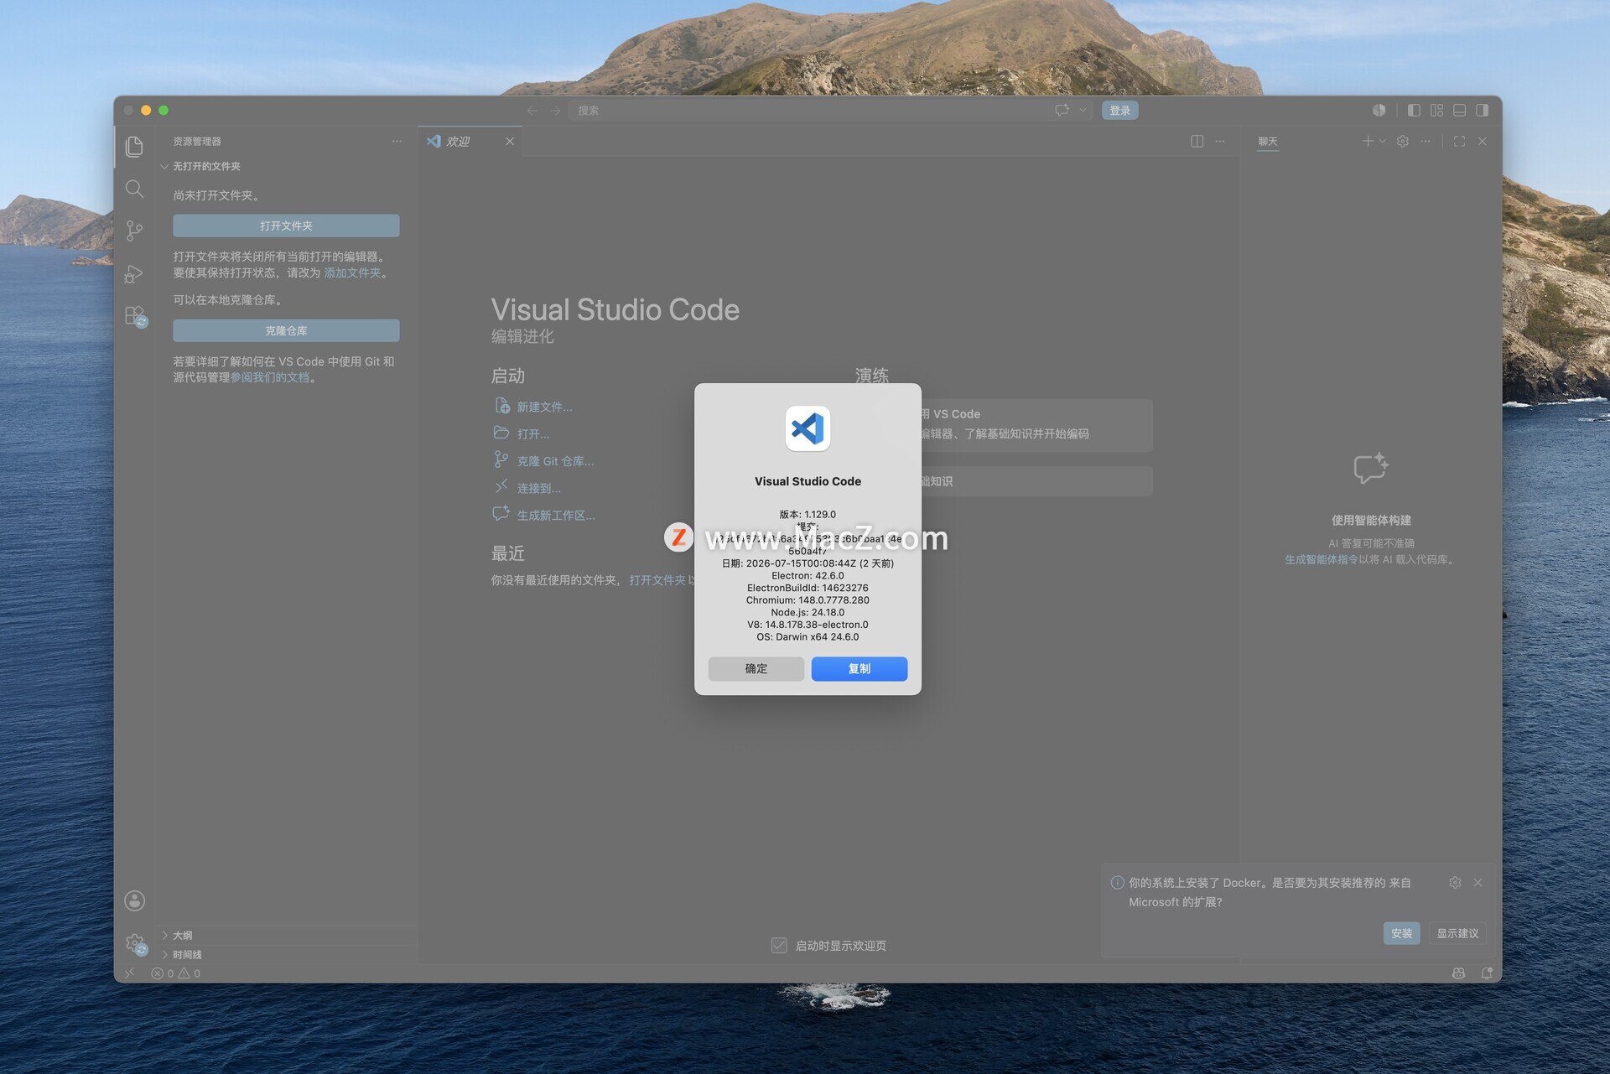This screenshot has height=1074, width=1610.
Task: Click the 确定 button in the about dialog
Action: click(x=756, y=668)
